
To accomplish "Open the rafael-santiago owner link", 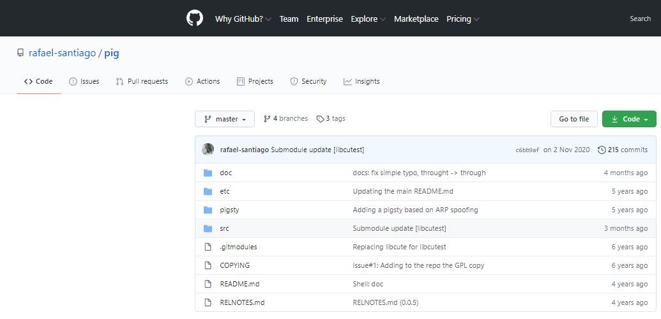I will click(62, 54).
